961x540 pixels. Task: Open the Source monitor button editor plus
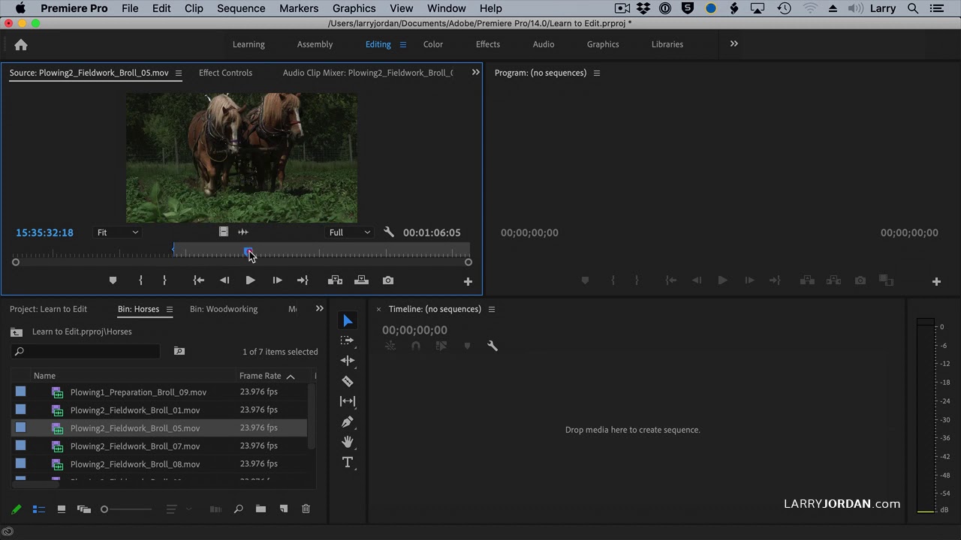(x=468, y=281)
